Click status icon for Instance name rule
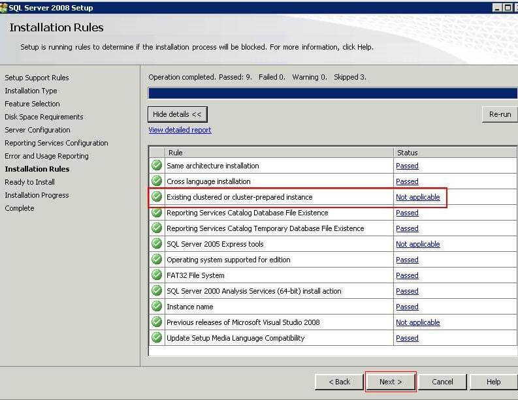518x400 pixels. coord(157,307)
